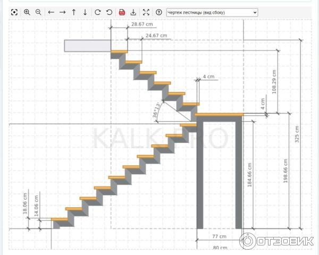
Task: Export the drawing as PDF
Action: pyautogui.click(x=122, y=12)
